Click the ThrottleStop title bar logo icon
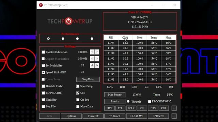This screenshot has height=122, width=218. (41, 5)
